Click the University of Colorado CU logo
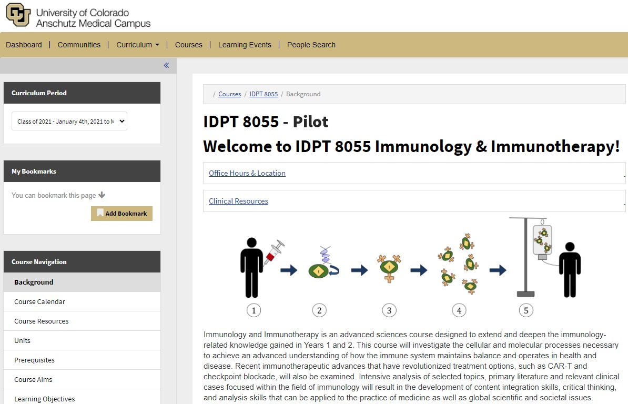Viewport: 628px width, 404px height. 18,15
